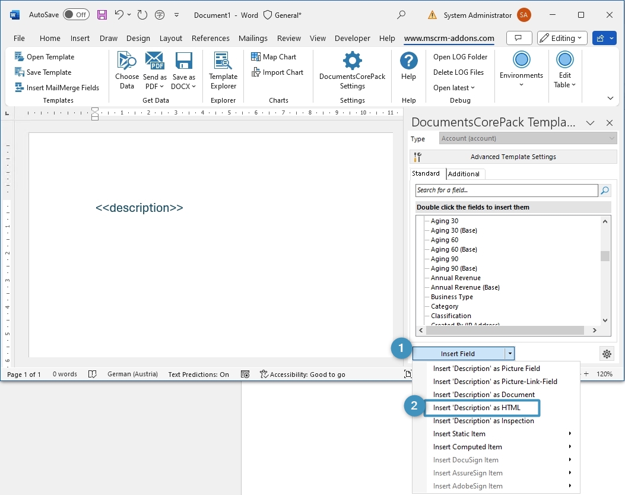625x495 pixels.
Task: Click the Open LOG Folder button
Action: point(459,56)
